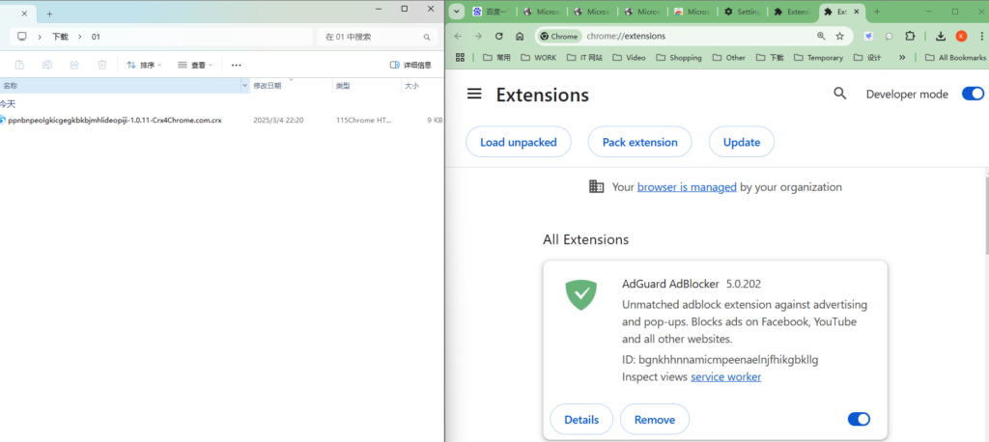Switch to the Microsoft tab with rainbow icon

point(692,12)
